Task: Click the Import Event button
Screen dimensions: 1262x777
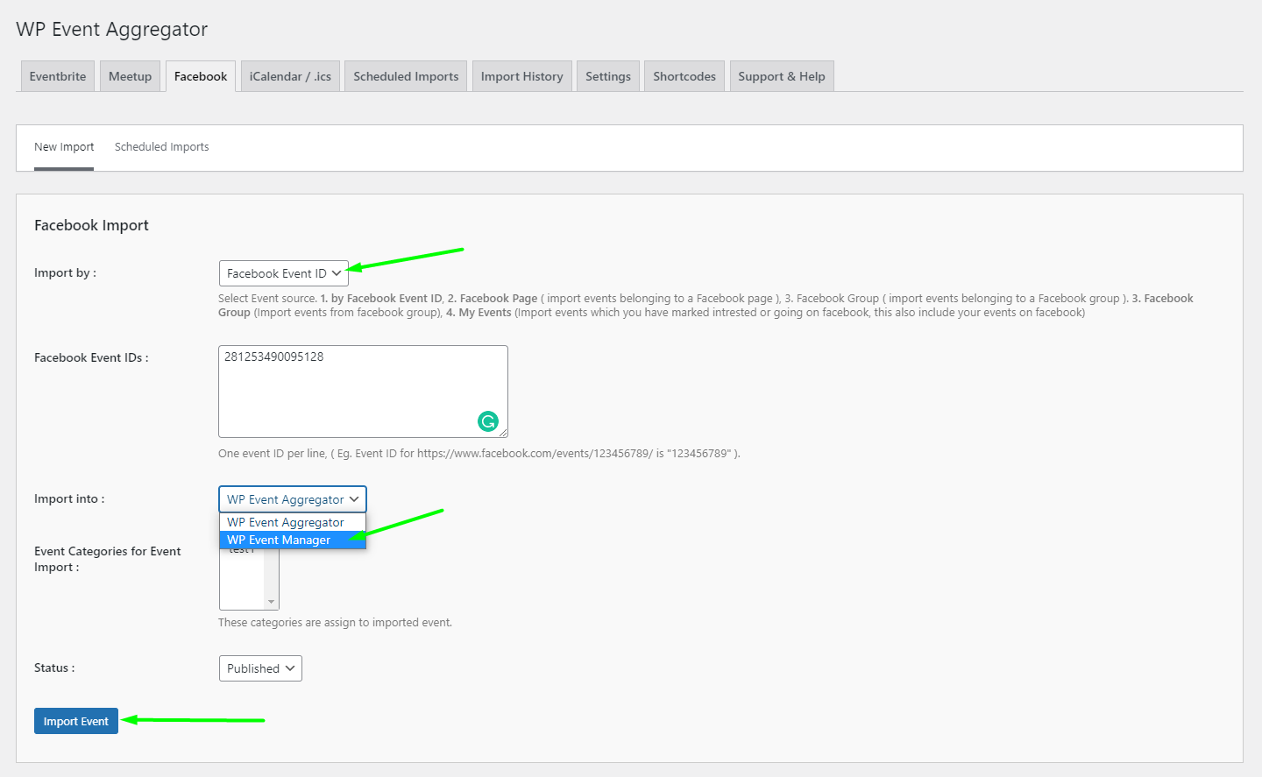Action: pyautogui.click(x=76, y=721)
